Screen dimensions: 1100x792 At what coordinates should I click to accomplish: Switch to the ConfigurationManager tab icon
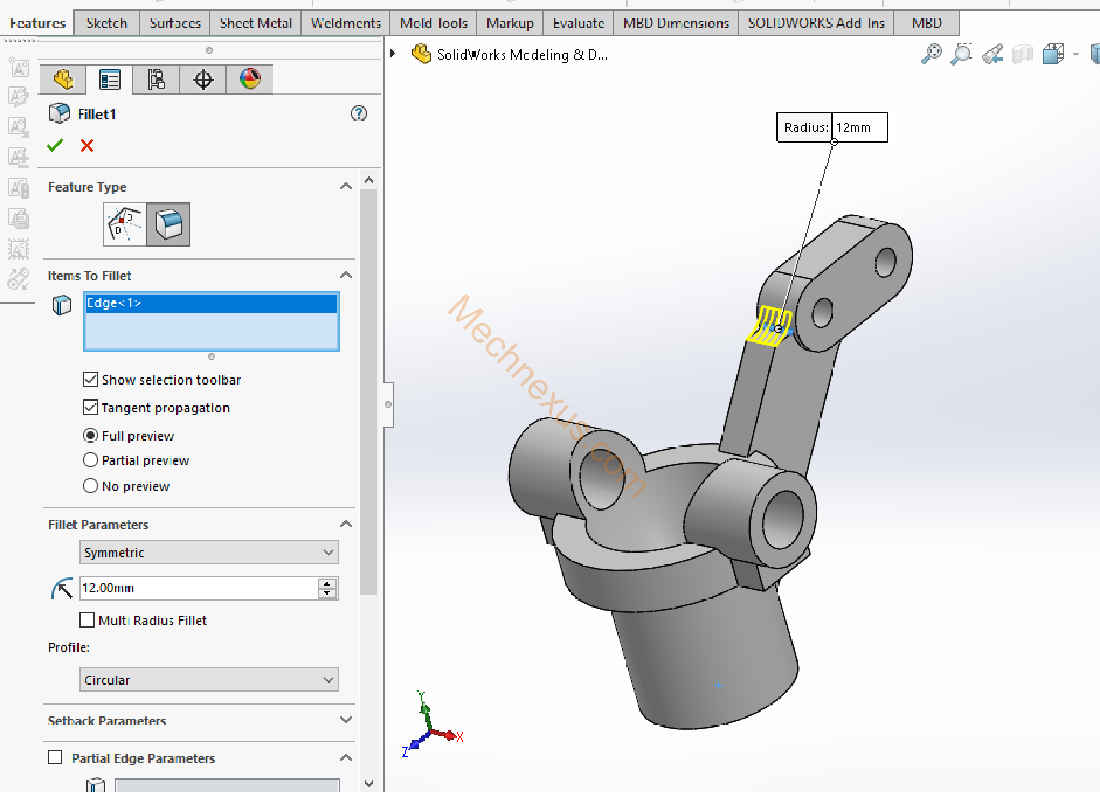pos(156,79)
